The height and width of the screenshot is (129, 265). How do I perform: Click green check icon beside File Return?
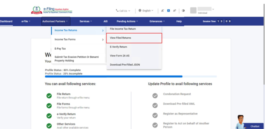click(49, 96)
